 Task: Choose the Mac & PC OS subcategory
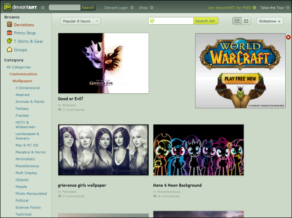point(27,145)
